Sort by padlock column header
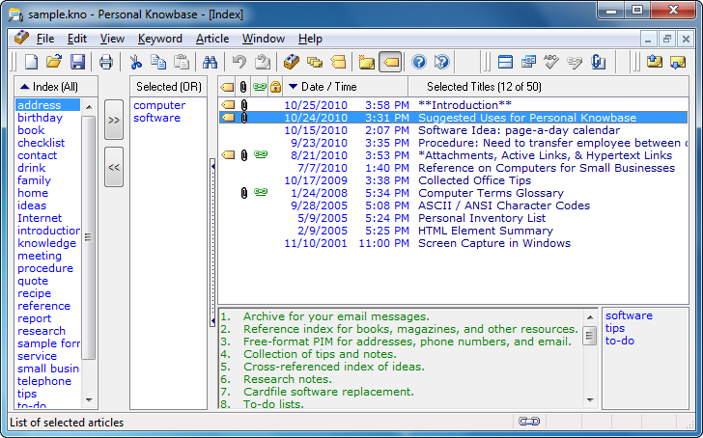 click(x=275, y=87)
